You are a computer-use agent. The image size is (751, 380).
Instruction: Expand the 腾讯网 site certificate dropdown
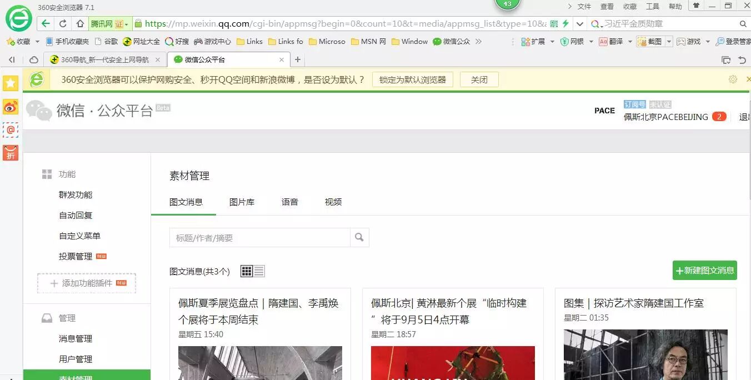(126, 24)
